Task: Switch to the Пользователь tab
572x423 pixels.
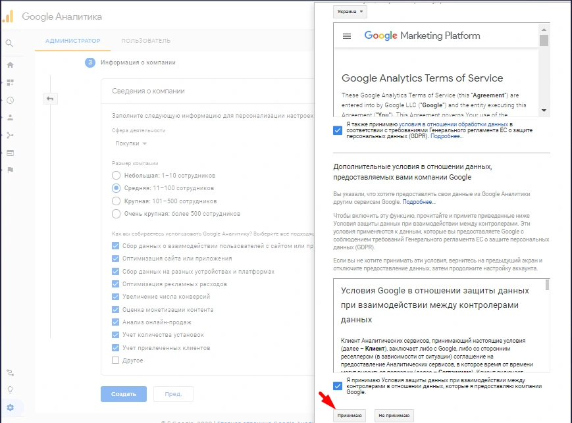Action: pyautogui.click(x=145, y=41)
